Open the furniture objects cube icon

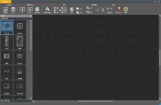pos(37,9)
